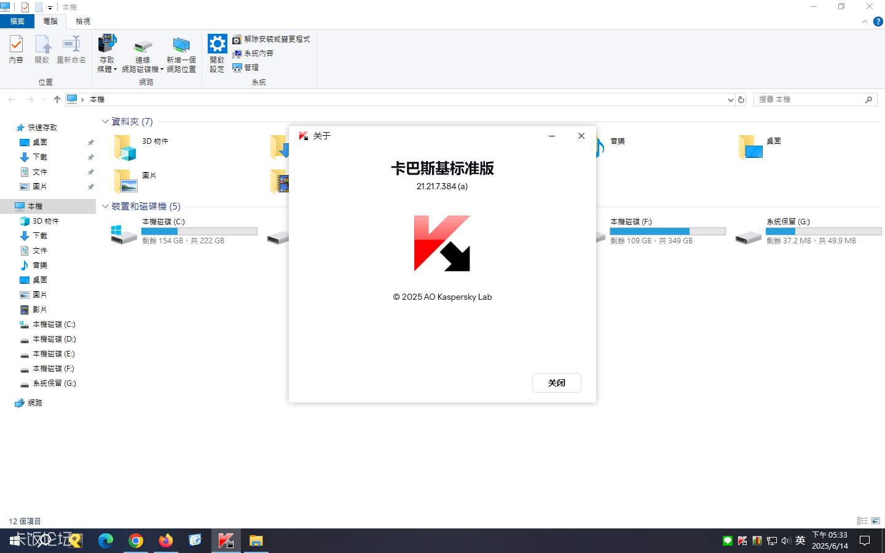This screenshot has height=553, width=885.
Task: Refresh the 本機 view
Action: point(741,100)
